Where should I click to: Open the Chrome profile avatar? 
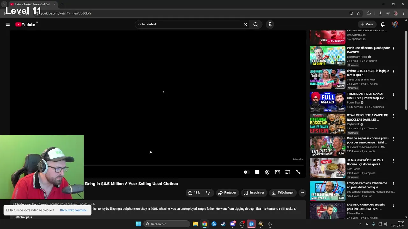point(396,13)
